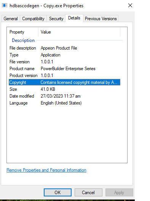Select the Date modified row
The height and width of the screenshot is (201, 150).
pos(64,96)
